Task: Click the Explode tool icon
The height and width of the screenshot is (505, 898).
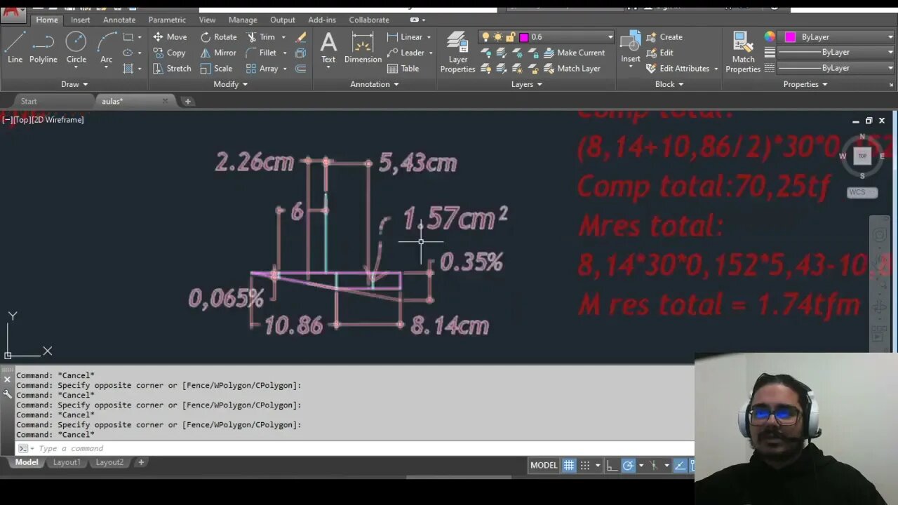Action: [301, 53]
